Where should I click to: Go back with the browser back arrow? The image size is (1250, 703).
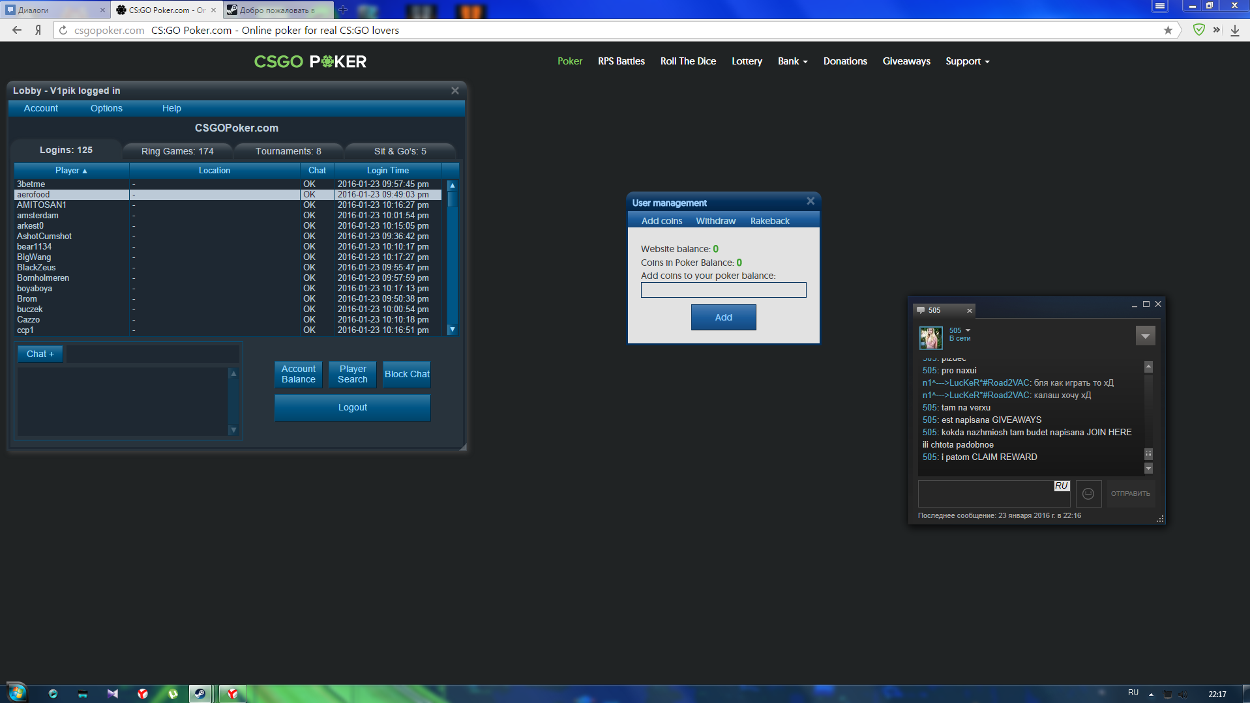click(17, 30)
